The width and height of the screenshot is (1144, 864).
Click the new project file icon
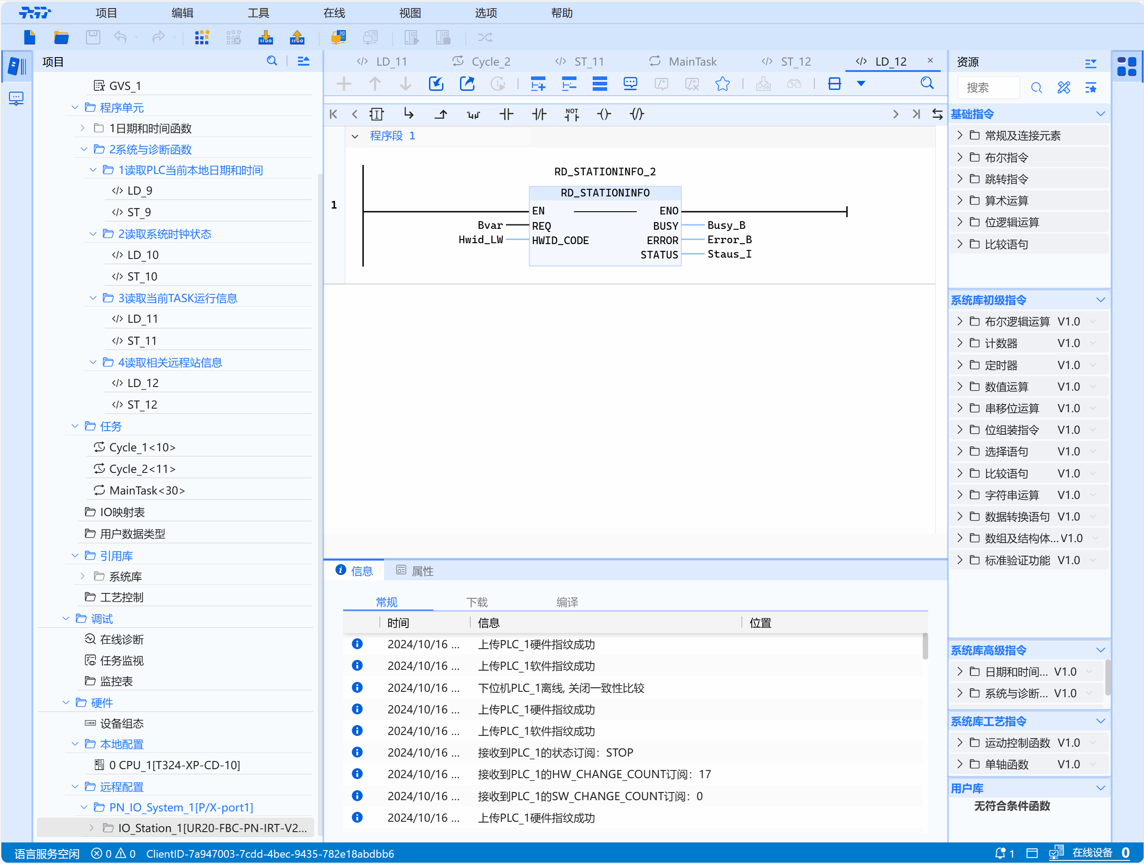point(30,37)
